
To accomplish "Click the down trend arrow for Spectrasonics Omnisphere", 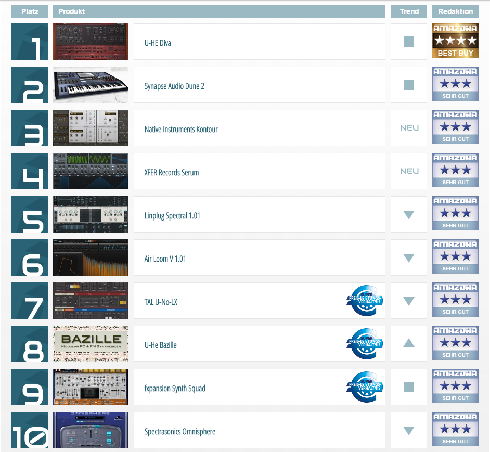I will click(409, 431).
